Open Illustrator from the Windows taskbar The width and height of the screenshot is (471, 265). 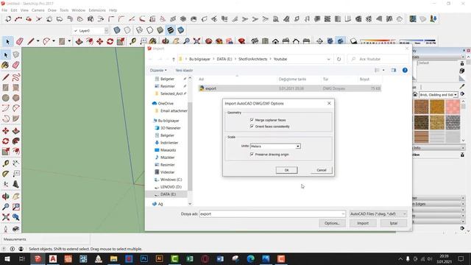(x=159, y=258)
